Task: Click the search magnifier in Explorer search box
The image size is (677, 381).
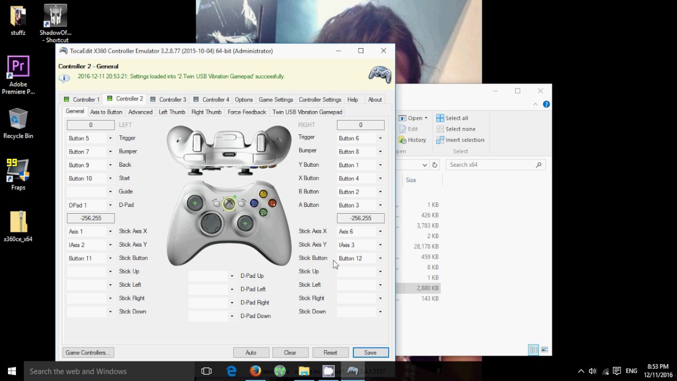Action: click(538, 165)
